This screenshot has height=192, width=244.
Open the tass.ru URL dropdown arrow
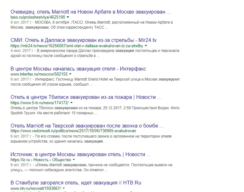[x=68, y=17]
